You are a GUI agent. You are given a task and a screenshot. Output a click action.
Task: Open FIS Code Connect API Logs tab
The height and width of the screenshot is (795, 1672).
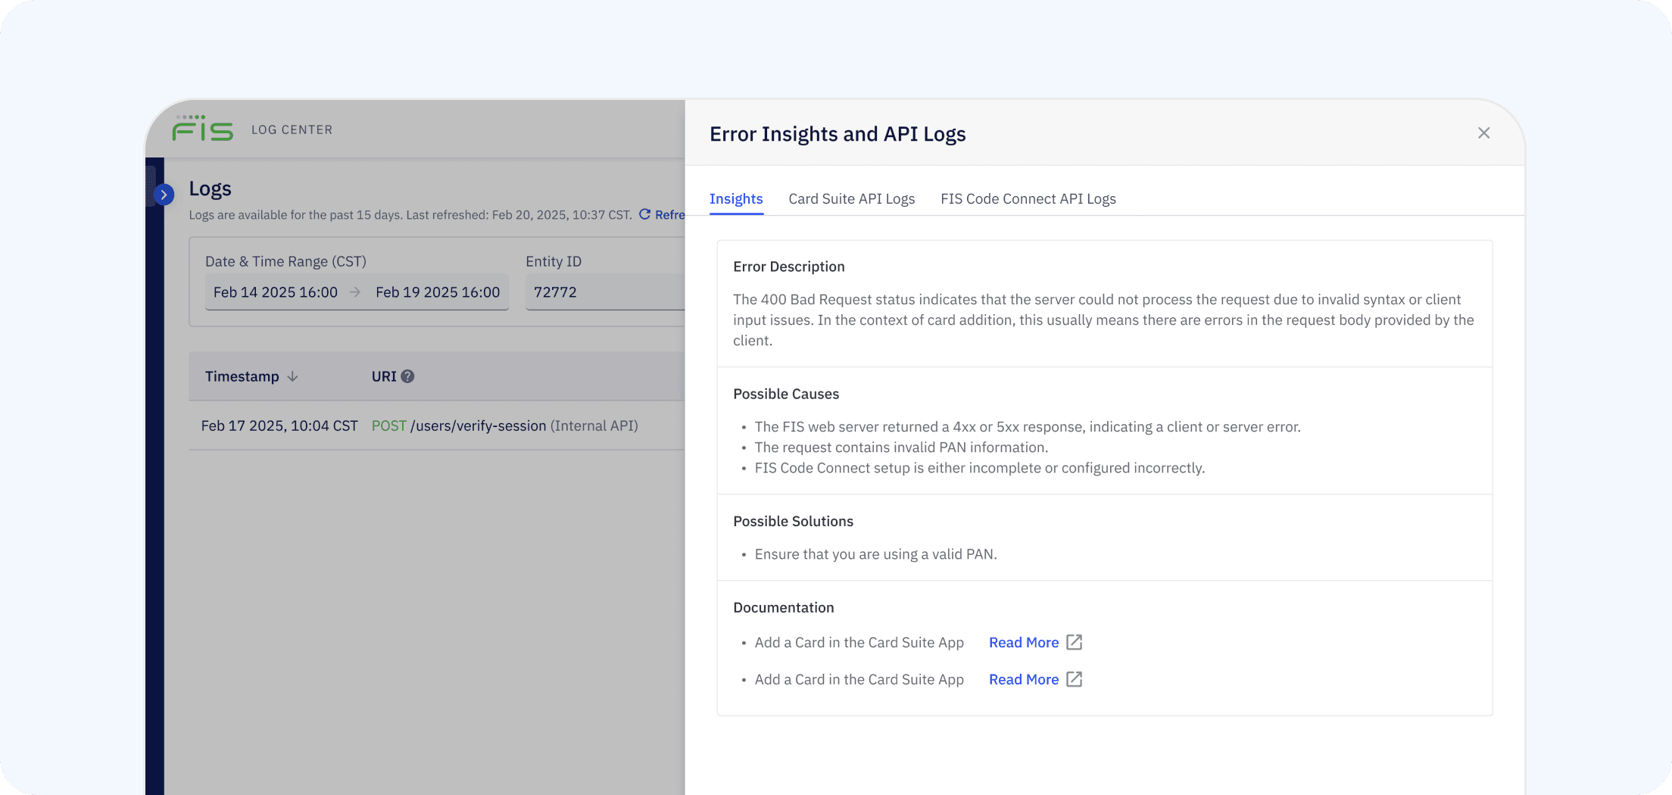tap(1028, 199)
